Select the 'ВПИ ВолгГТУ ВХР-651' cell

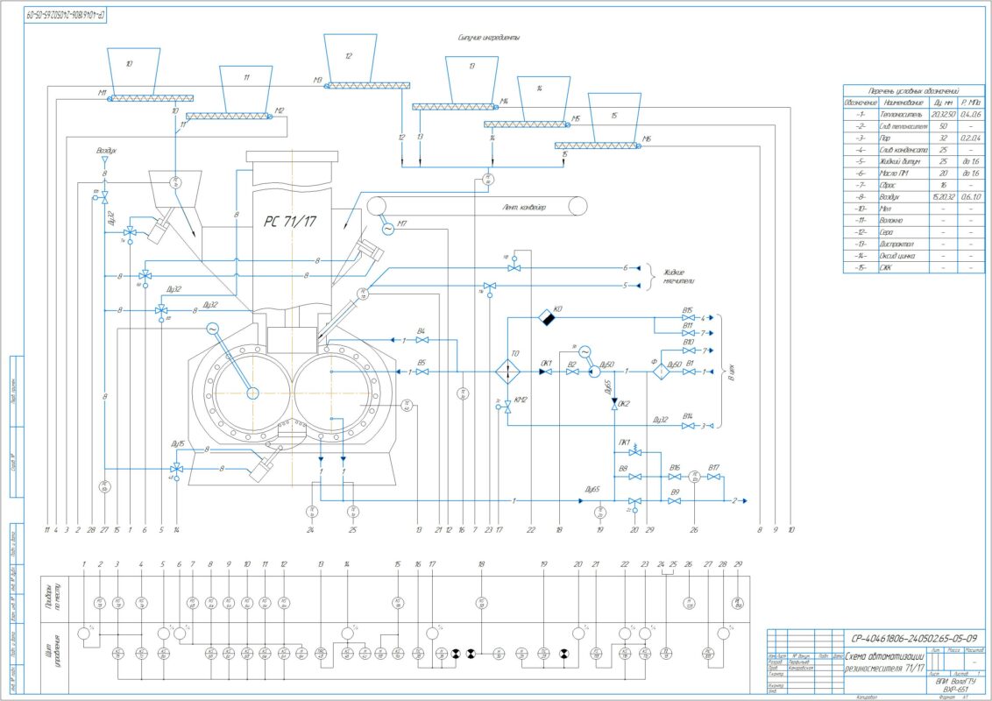pyautogui.click(x=955, y=685)
